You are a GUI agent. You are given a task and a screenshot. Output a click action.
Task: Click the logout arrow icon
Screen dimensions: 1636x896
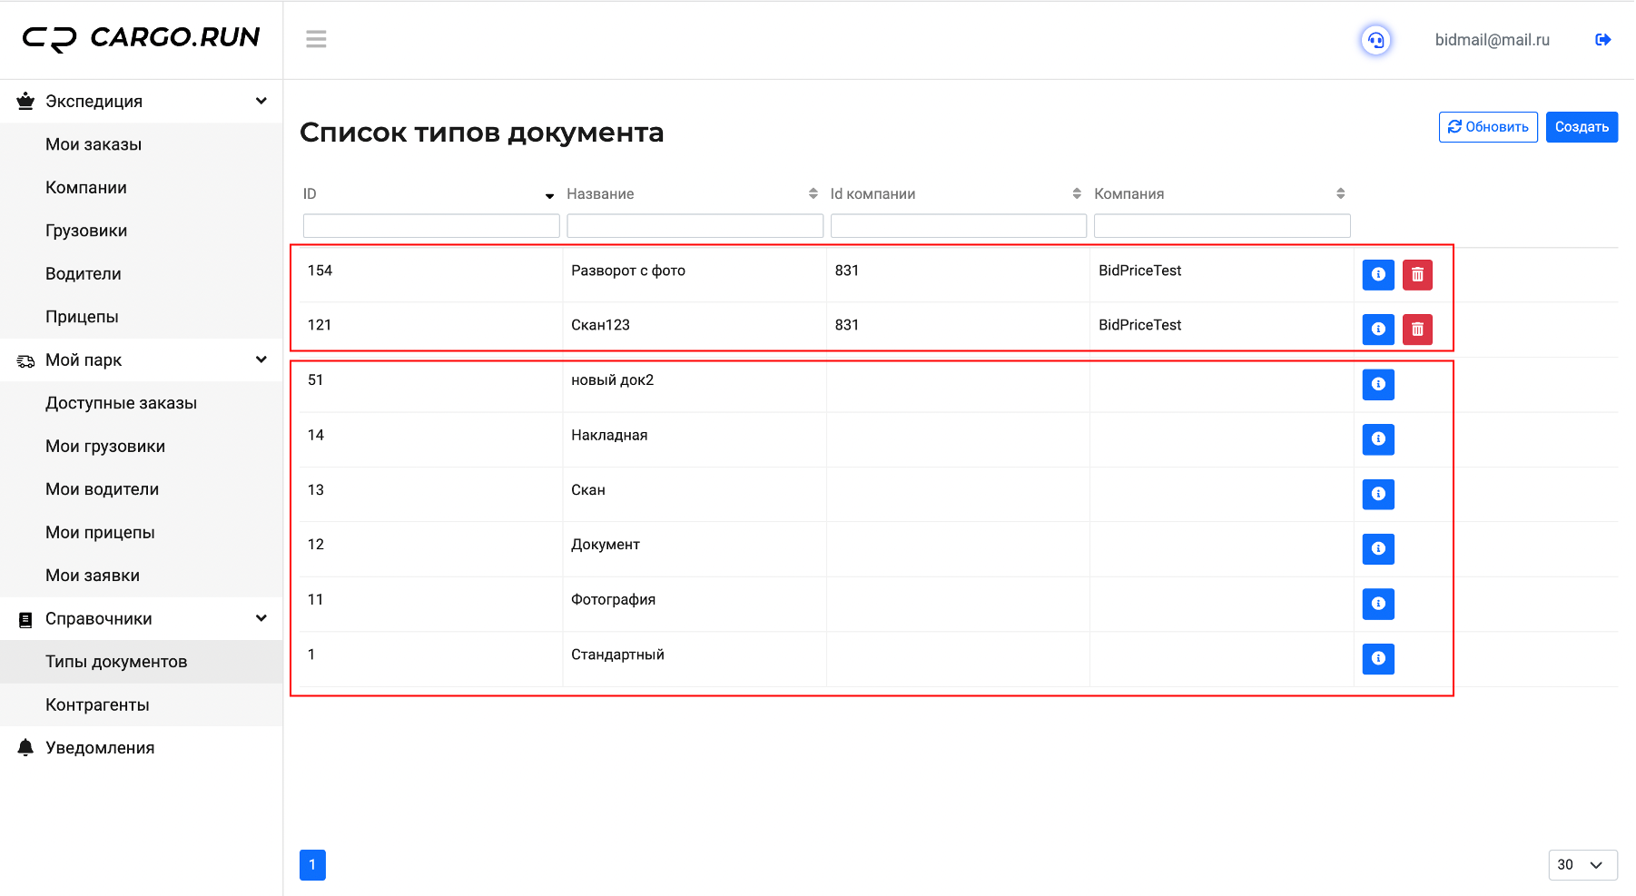click(x=1602, y=40)
